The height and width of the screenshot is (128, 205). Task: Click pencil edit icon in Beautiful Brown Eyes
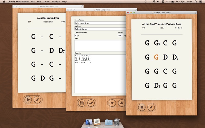click(37, 99)
